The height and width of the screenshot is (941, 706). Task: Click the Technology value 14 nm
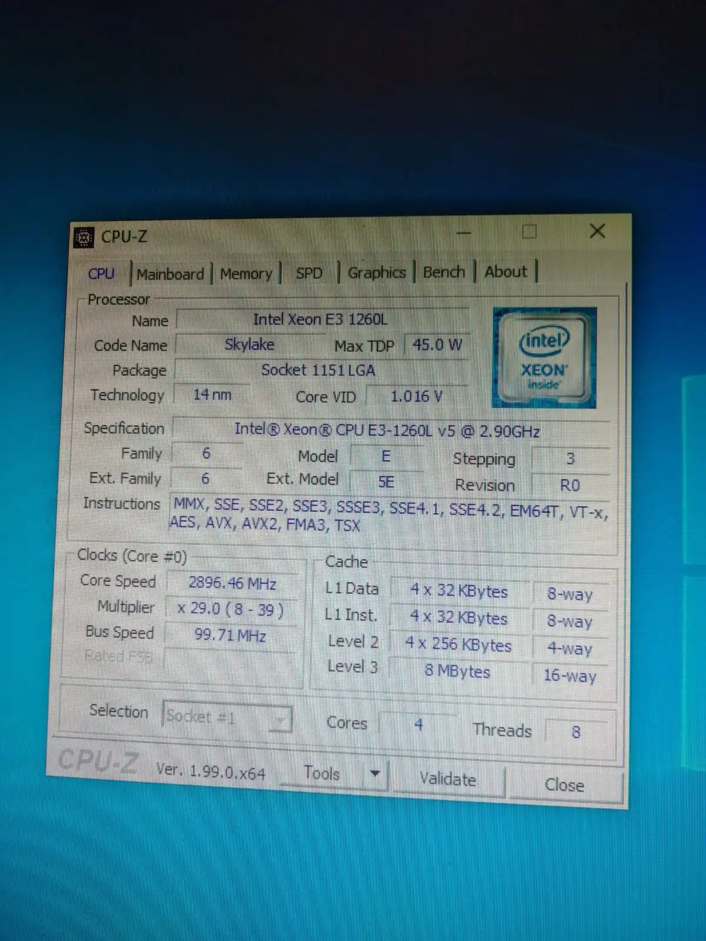[212, 395]
